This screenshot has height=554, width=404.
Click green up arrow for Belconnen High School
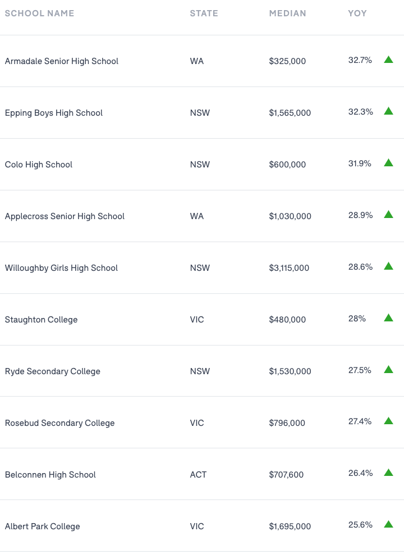388,473
